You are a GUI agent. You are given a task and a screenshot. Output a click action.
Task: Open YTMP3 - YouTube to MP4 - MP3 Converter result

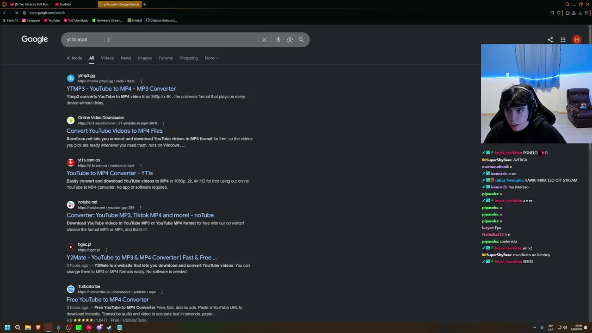pyautogui.click(x=121, y=89)
